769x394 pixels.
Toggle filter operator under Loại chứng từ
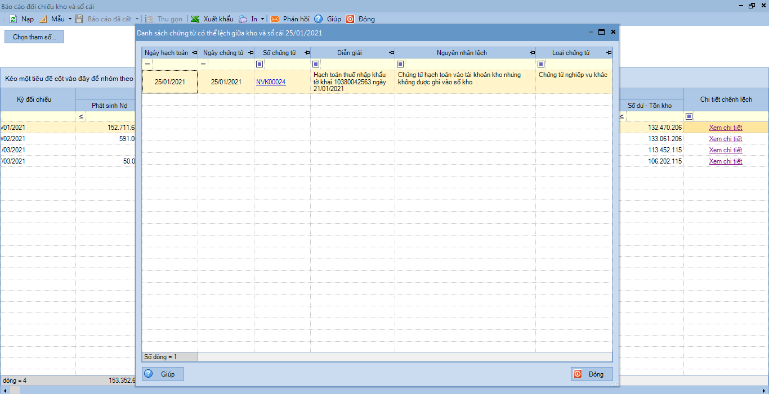click(541, 64)
